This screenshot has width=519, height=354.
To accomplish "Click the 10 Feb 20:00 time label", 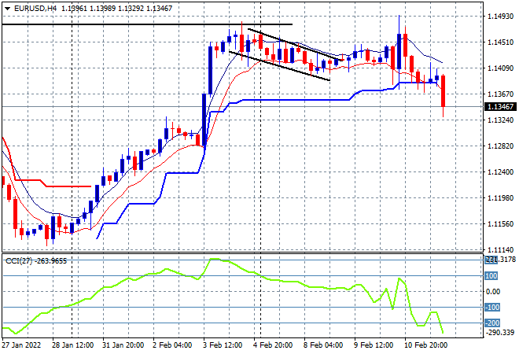I will (x=425, y=345).
